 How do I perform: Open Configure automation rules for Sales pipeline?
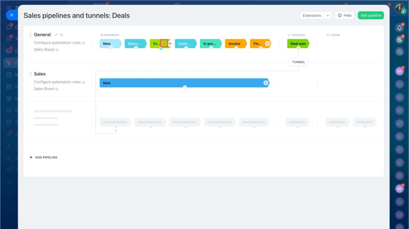click(x=57, y=82)
